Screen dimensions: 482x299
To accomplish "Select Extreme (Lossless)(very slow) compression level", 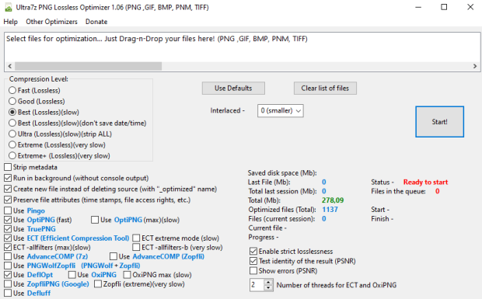I will coord(12,145).
